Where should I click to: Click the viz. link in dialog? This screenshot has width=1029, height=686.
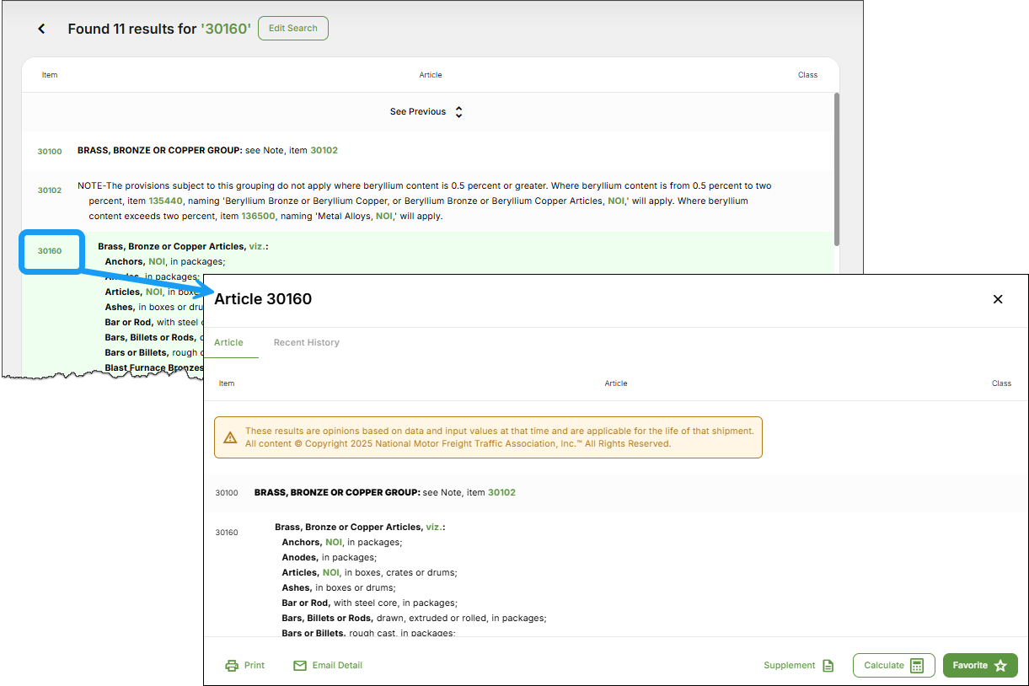434,527
